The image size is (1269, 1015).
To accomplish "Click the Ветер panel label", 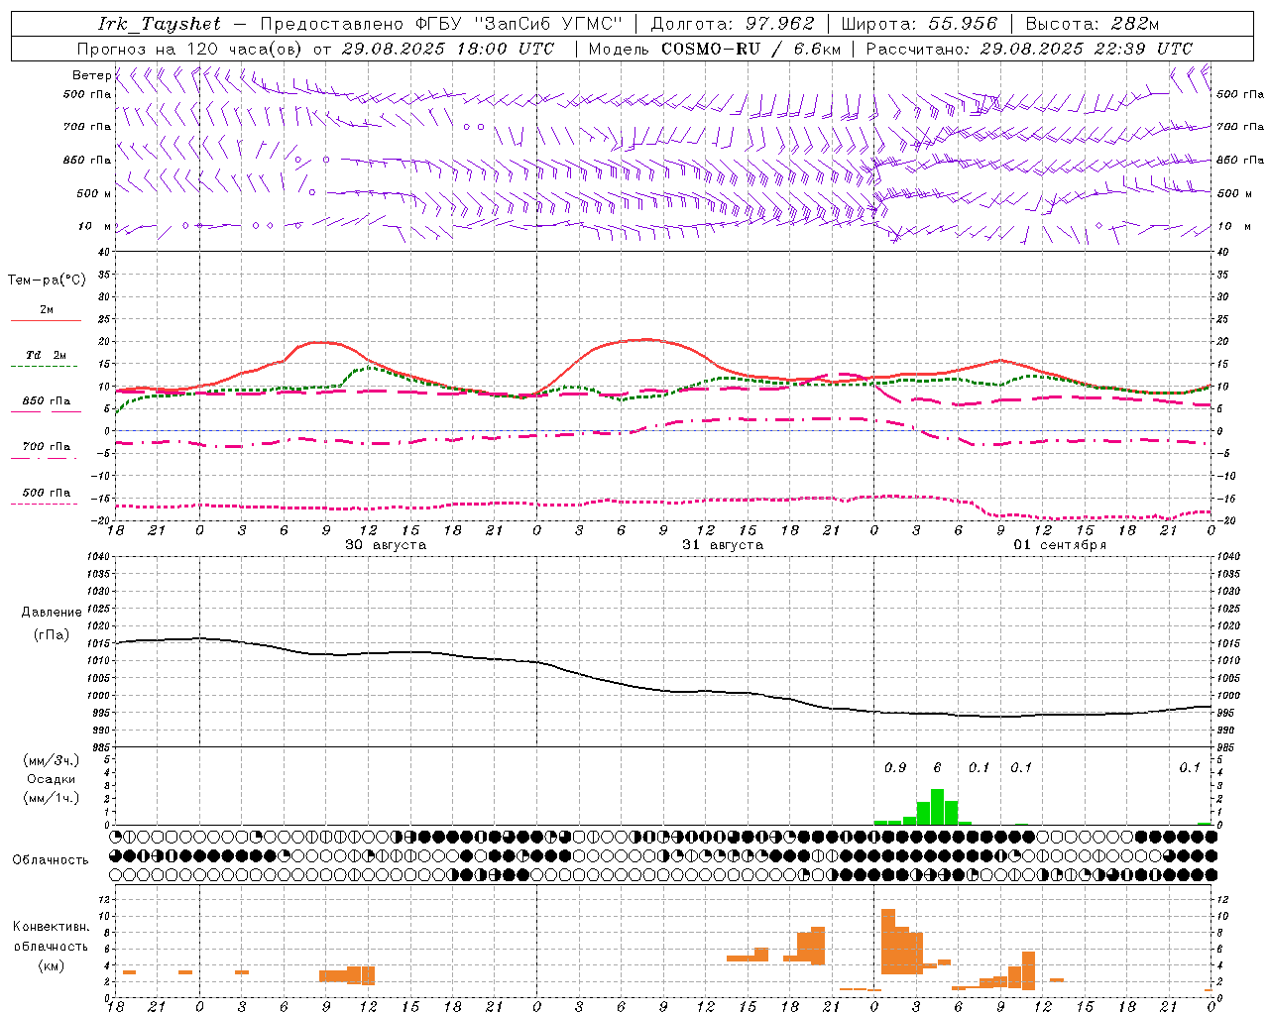I will click(91, 75).
